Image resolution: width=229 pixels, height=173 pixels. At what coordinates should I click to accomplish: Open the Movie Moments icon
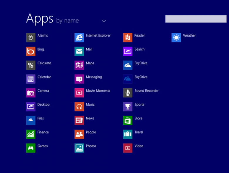(79, 93)
